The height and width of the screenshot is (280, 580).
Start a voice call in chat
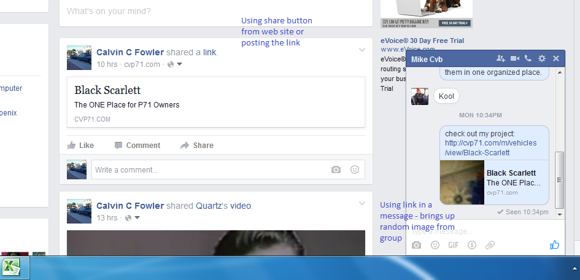tap(528, 58)
